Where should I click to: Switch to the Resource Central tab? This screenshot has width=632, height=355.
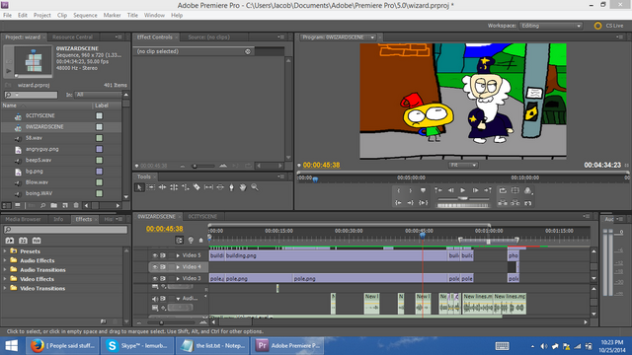tap(72, 37)
